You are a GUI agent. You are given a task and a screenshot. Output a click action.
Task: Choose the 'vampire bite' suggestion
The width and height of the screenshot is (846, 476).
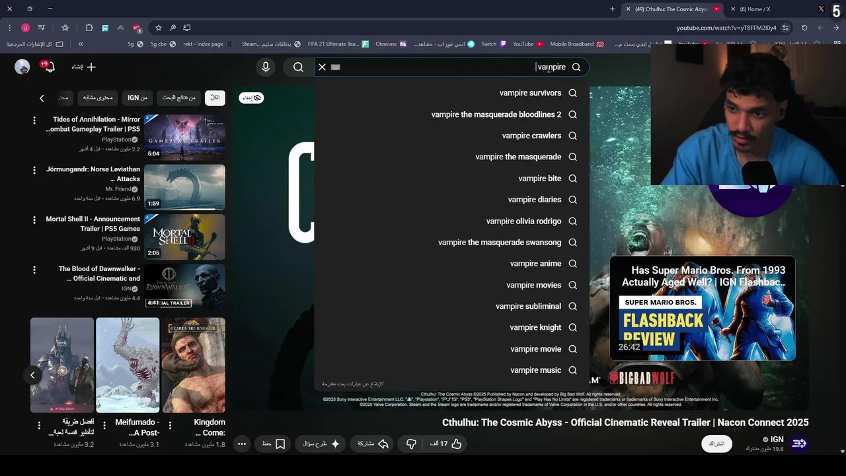tap(451, 178)
